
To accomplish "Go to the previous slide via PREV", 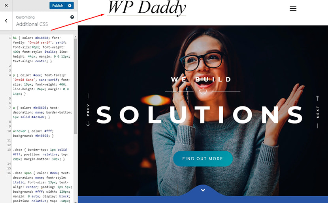I will [x=88, y=110].
